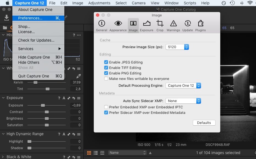Open the Adjustments menu

pos(99,3)
